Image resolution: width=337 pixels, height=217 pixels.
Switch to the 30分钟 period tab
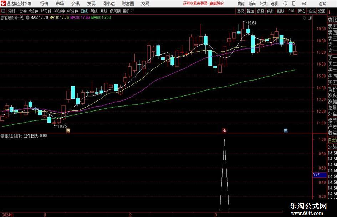tap(59, 11)
